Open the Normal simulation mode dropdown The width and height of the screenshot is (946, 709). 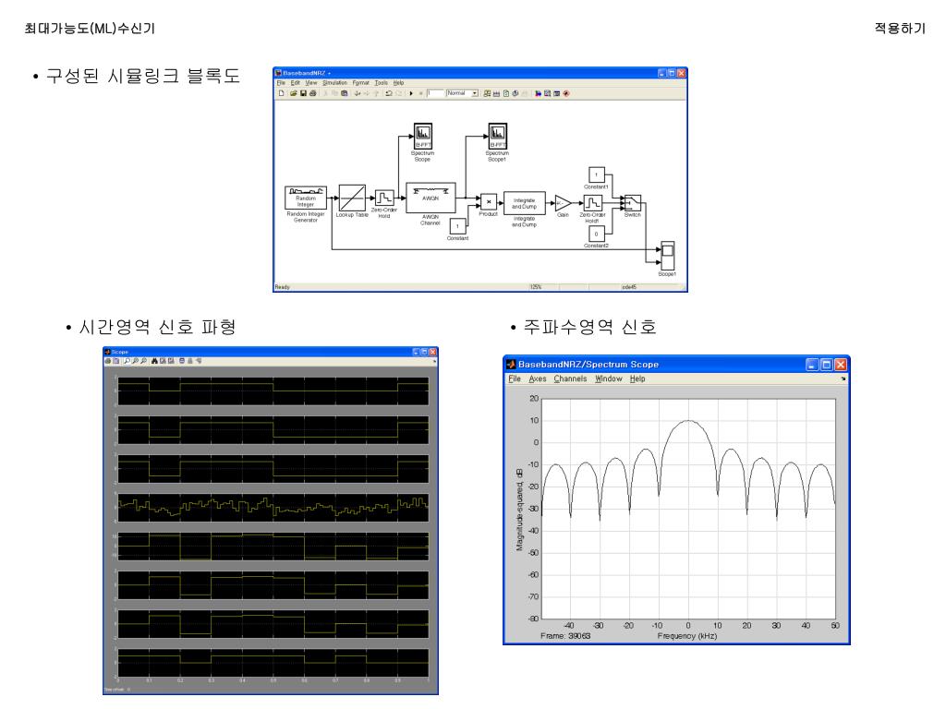pos(462,93)
